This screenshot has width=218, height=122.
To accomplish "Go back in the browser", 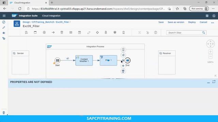I will [x=5, y=8].
